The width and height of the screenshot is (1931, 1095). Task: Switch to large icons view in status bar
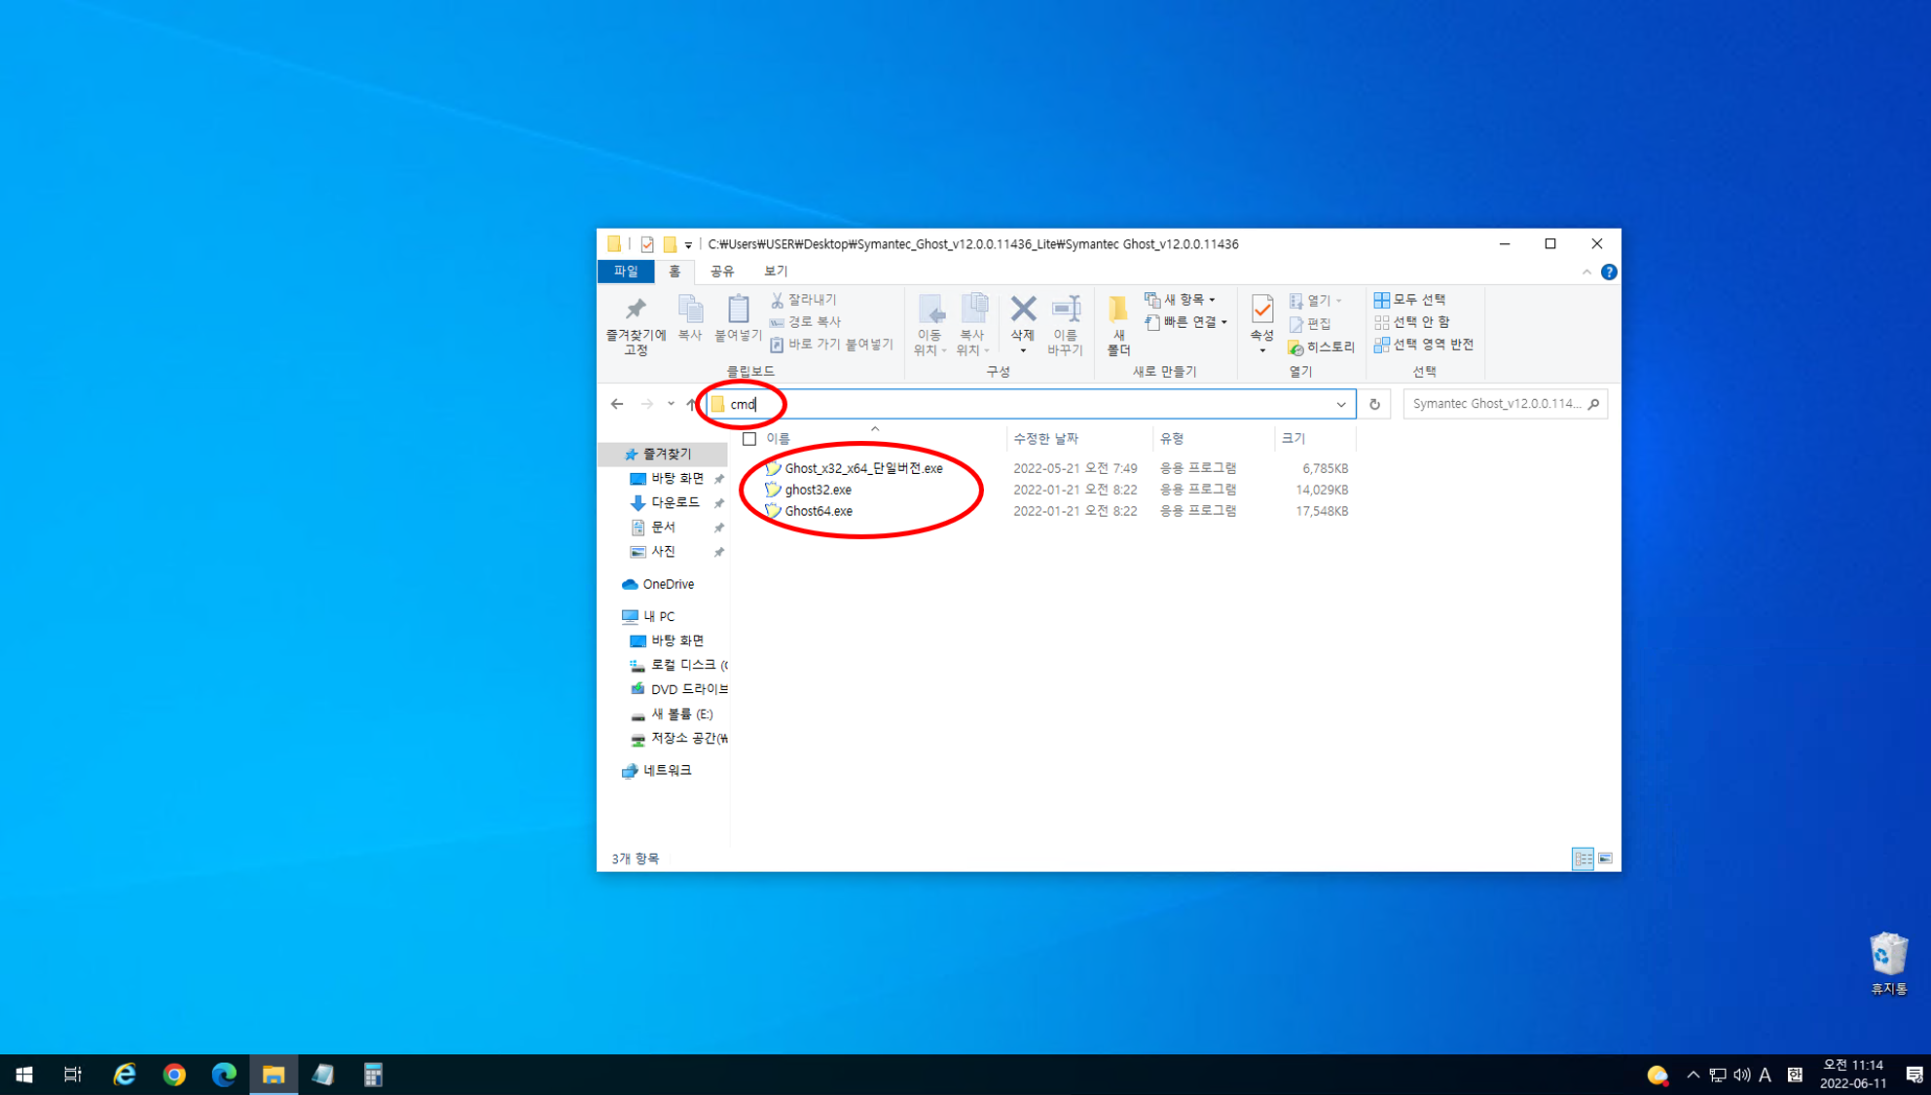click(x=1605, y=858)
